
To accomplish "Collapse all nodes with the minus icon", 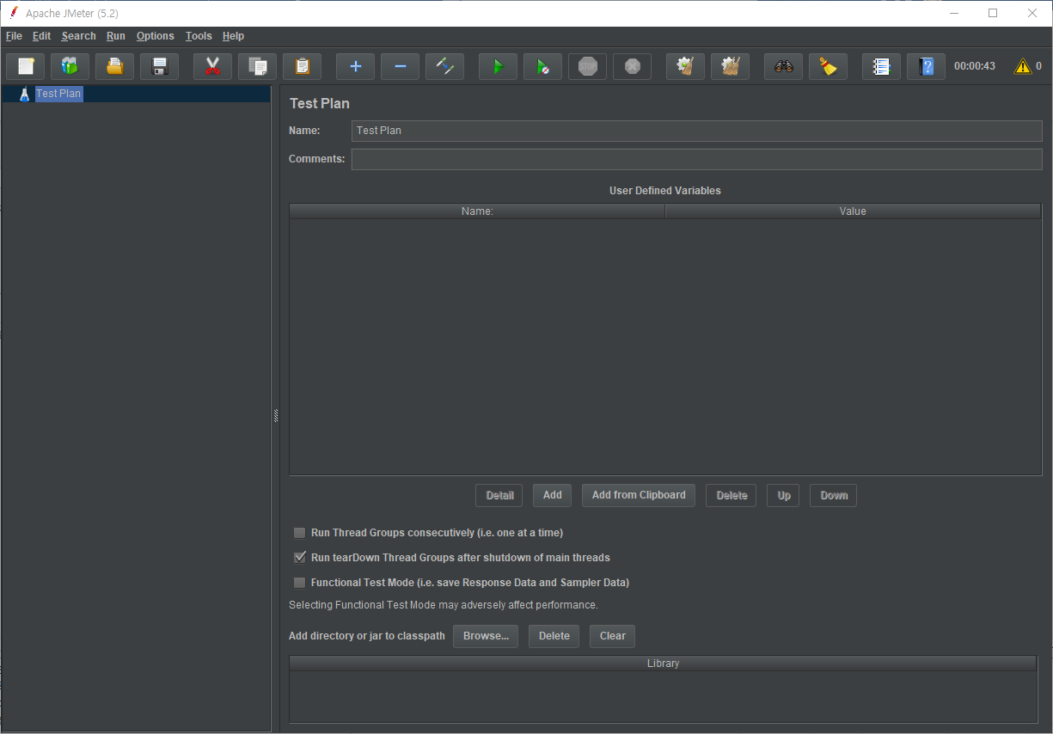I will coord(401,66).
